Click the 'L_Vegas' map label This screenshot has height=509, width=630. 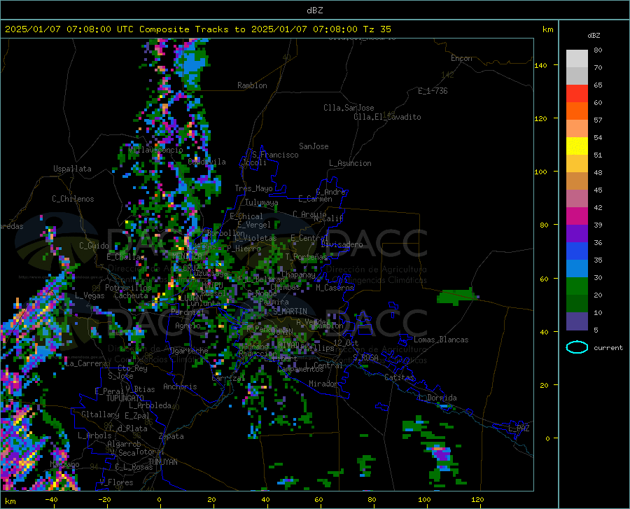click(90, 295)
